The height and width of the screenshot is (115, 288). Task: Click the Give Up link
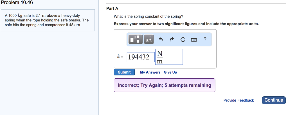170,72
